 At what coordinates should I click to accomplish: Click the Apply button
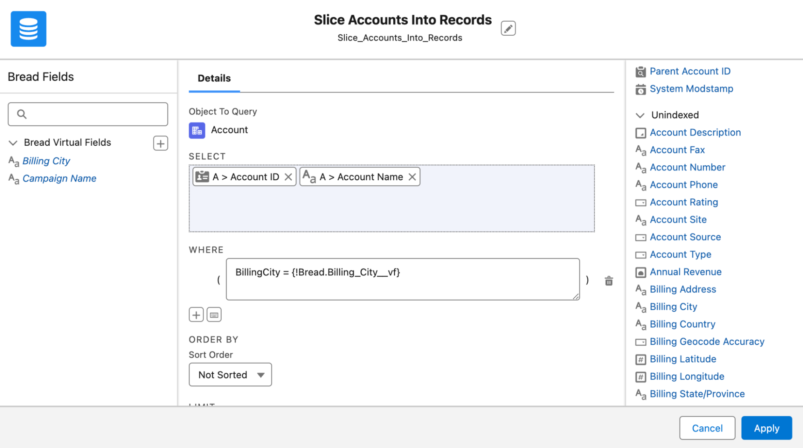(x=766, y=428)
